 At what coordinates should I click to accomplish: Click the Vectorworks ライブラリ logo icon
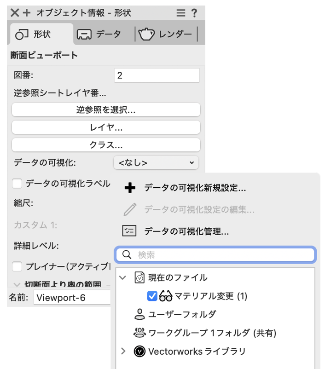139,352
